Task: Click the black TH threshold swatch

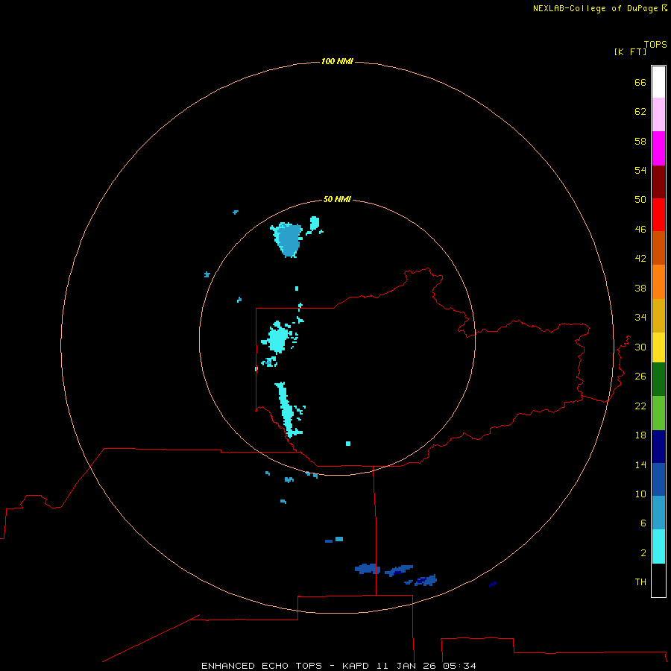Action: click(x=658, y=580)
